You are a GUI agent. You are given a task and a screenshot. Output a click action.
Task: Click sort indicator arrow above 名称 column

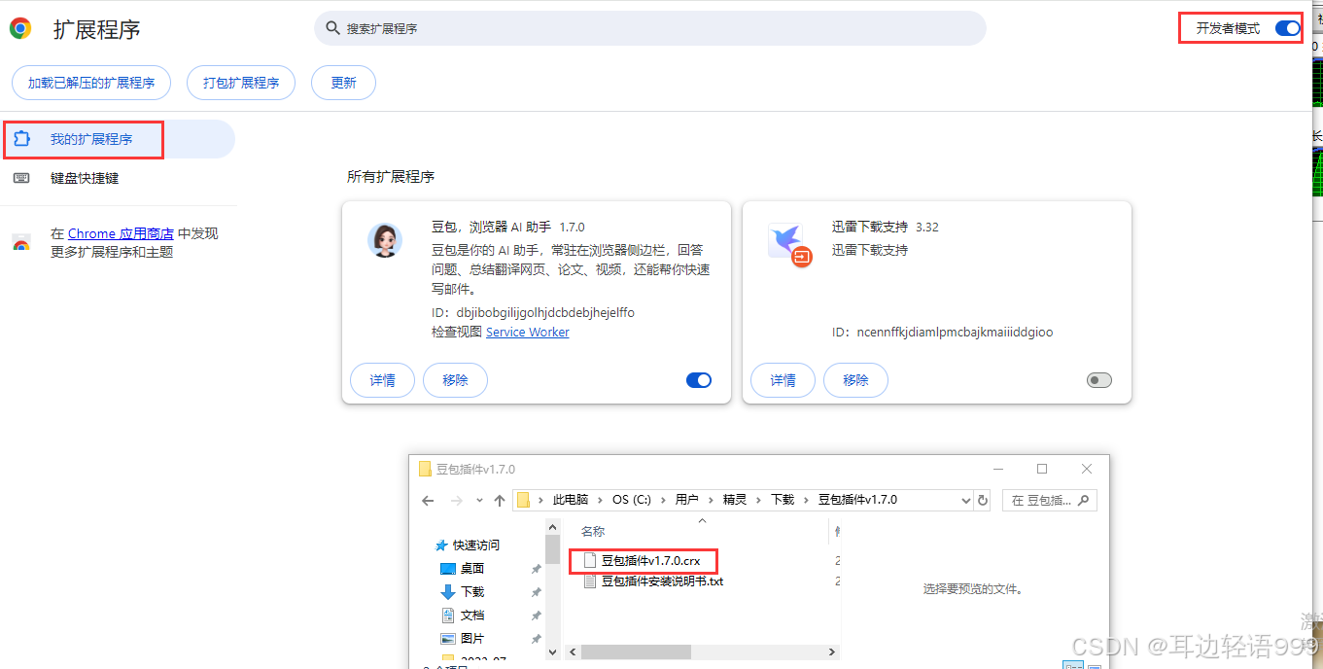pyautogui.click(x=703, y=521)
